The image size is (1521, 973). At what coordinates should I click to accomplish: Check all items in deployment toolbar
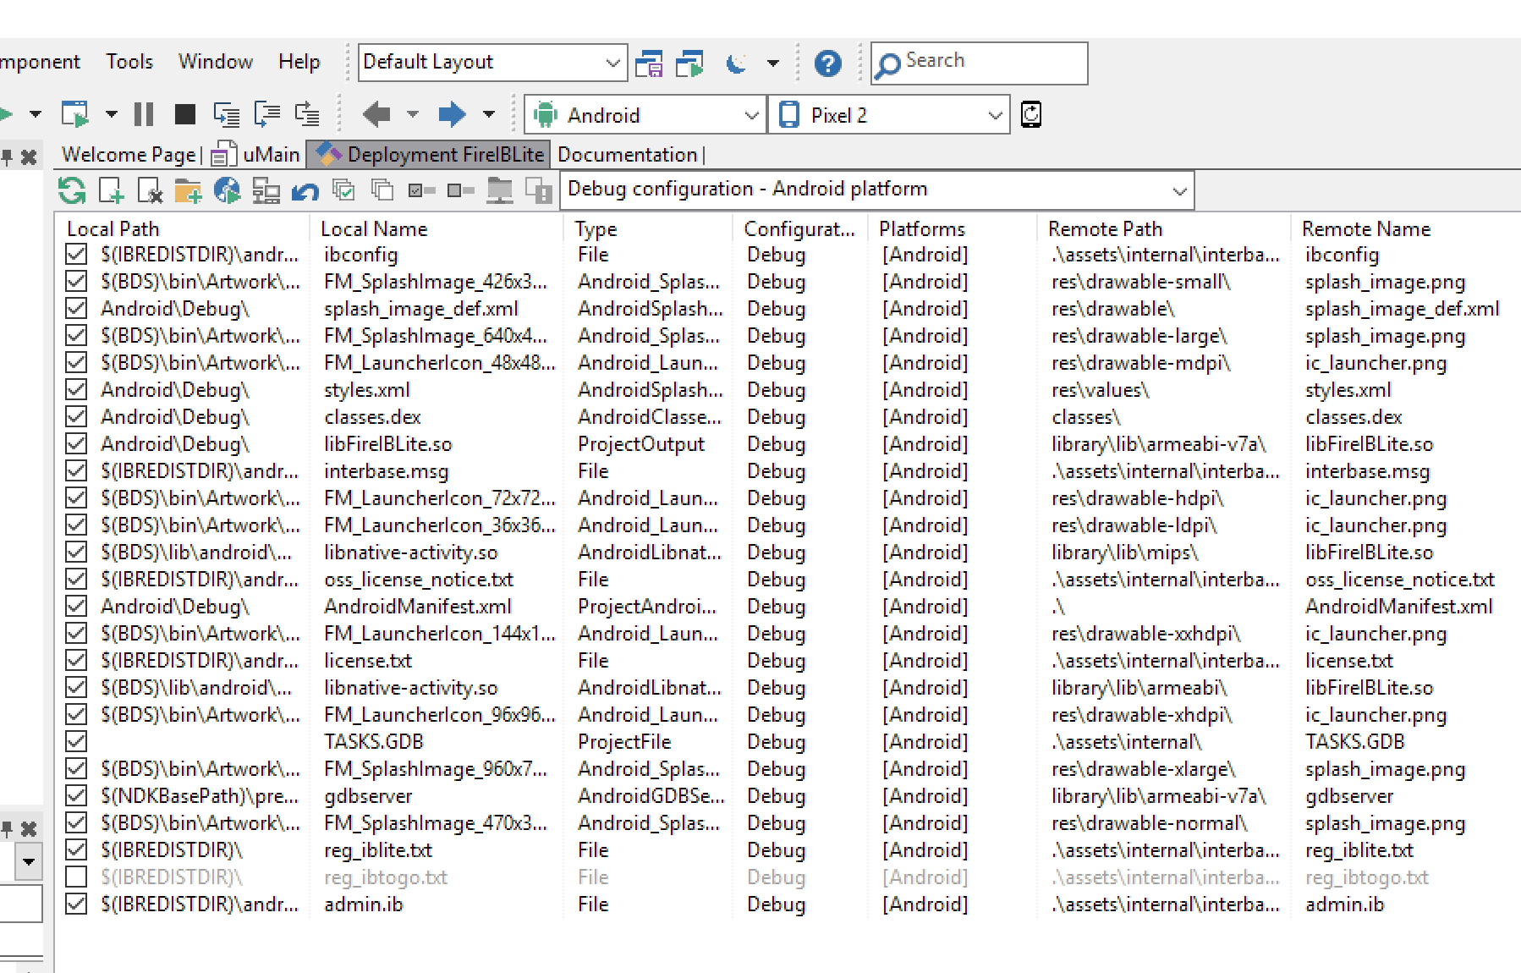click(343, 190)
